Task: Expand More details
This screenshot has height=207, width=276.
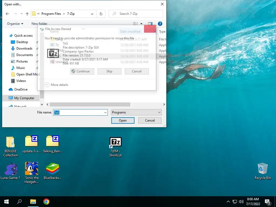Action: 56,85
